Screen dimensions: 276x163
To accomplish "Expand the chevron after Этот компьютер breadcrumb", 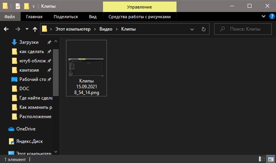I will point(95,29).
